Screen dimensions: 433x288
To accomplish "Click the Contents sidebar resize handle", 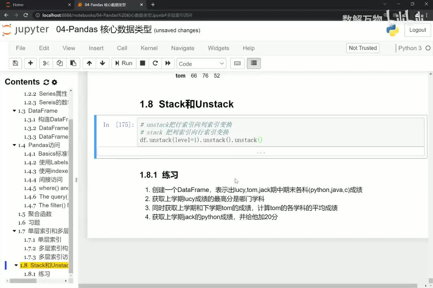I will pos(76,180).
